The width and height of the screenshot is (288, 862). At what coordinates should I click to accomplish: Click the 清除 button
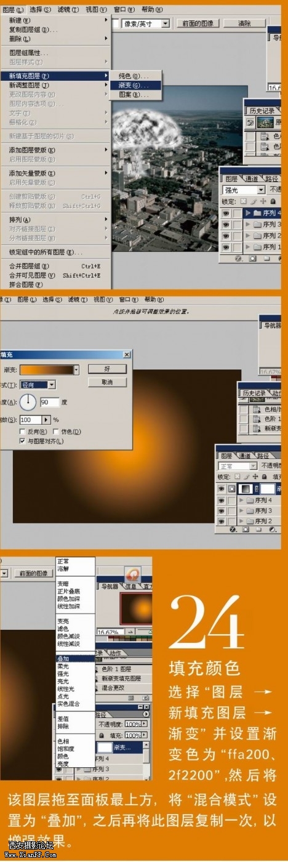click(x=244, y=23)
